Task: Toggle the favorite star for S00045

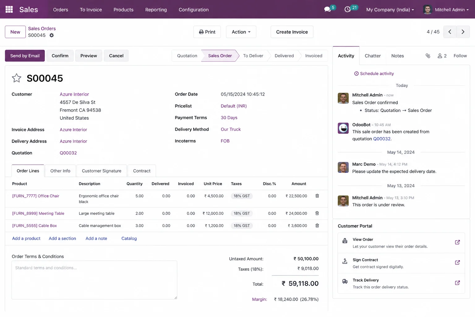Action: point(16,78)
